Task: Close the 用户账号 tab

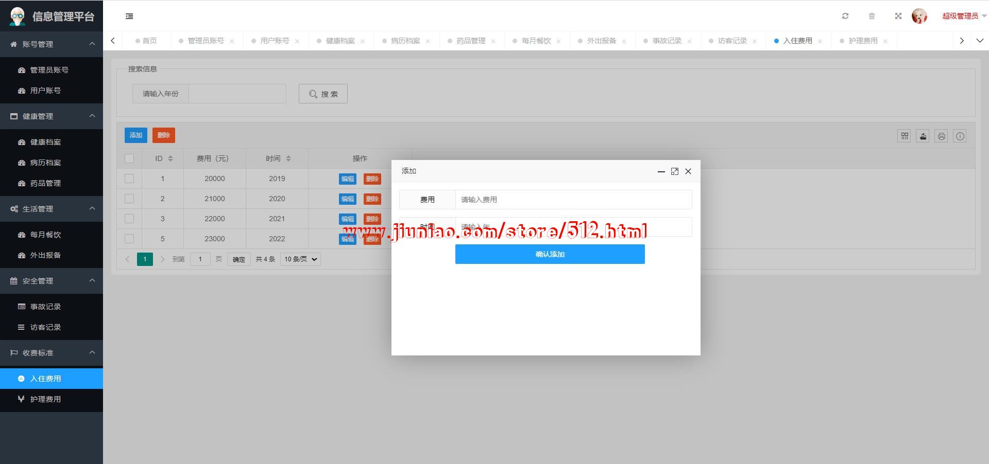Action: [x=297, y=41]
